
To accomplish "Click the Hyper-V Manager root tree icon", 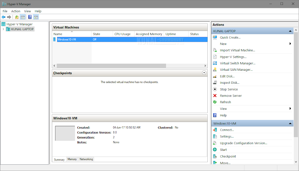I will (x=3, y=24).
